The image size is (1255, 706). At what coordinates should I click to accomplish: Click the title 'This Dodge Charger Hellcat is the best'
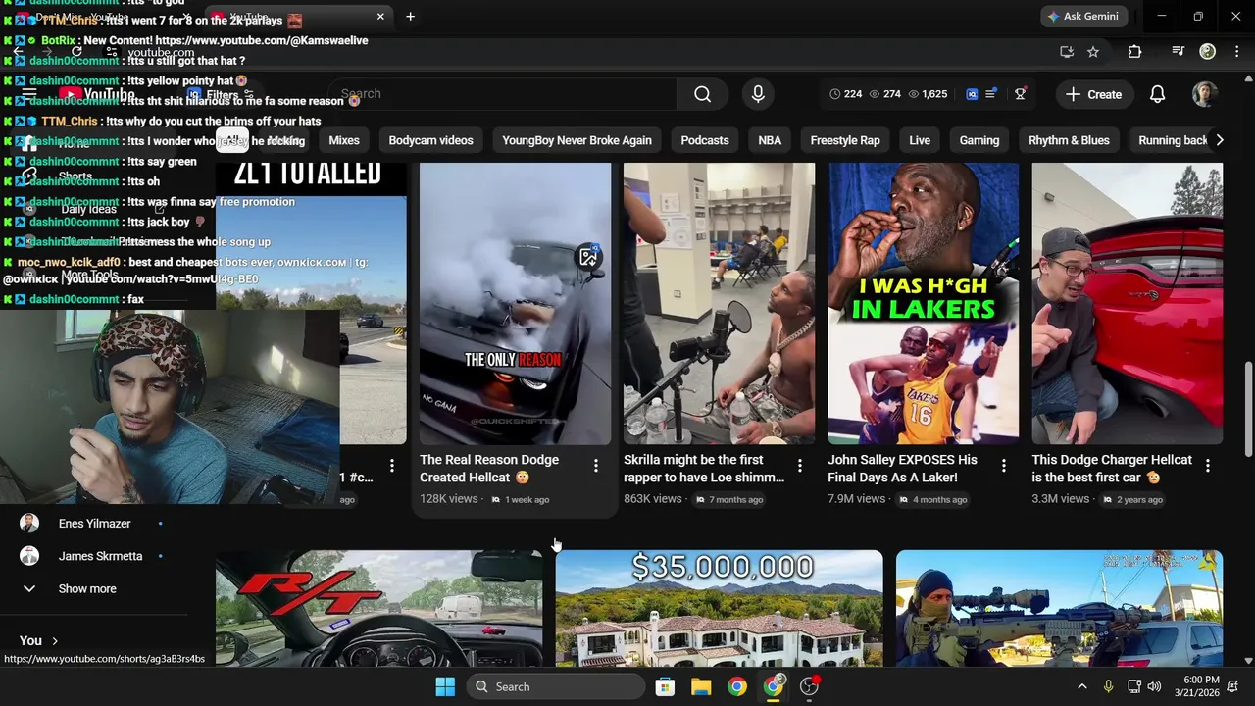click(x=1112, y=469)
